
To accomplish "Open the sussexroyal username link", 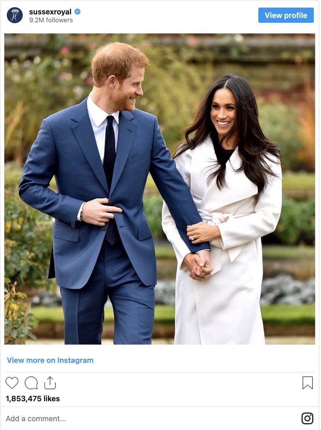I will click(50, 12).
